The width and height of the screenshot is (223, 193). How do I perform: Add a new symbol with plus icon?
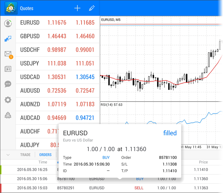click(77, 8)
